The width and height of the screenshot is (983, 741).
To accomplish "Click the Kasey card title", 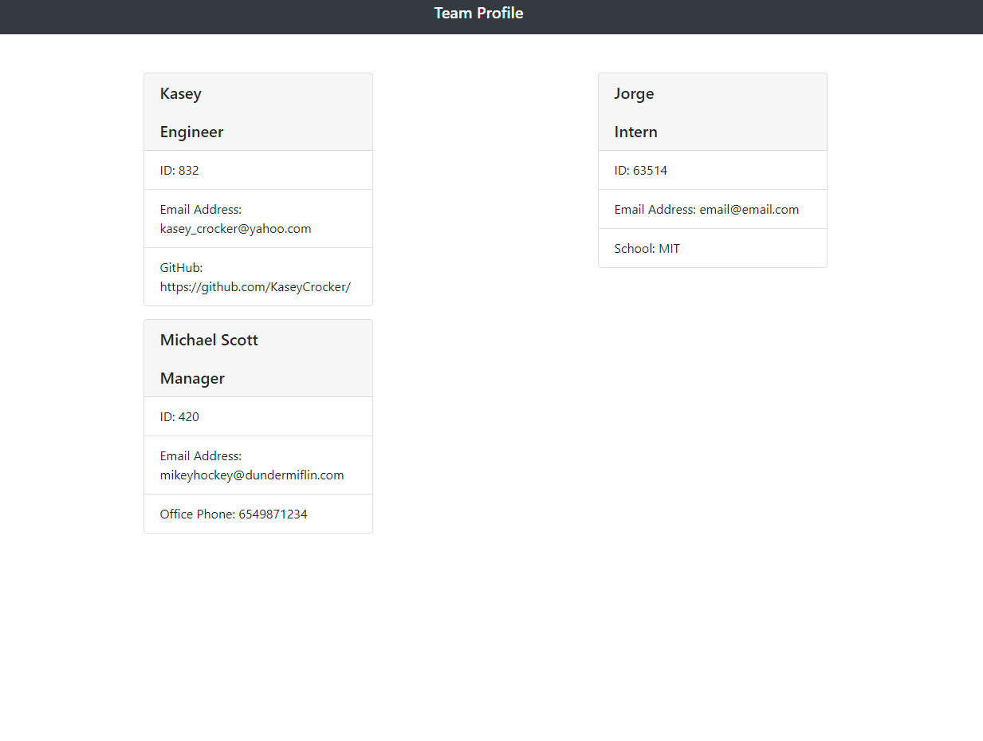I will pyautogui.click(x=180, y=93).
